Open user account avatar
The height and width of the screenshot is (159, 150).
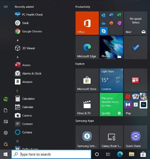[x=6, y=99]
